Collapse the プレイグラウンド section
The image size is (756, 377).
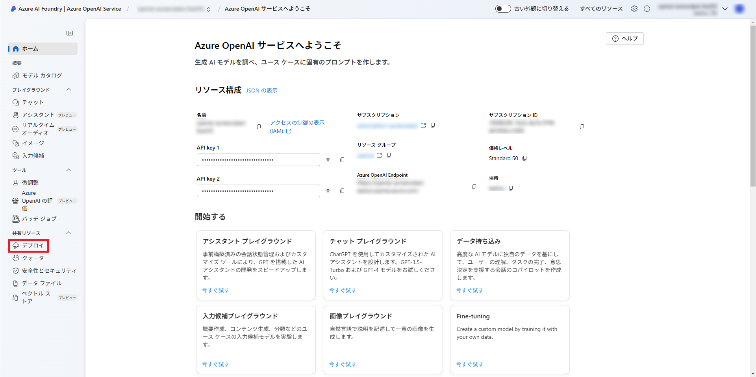(x=69, y=89)
